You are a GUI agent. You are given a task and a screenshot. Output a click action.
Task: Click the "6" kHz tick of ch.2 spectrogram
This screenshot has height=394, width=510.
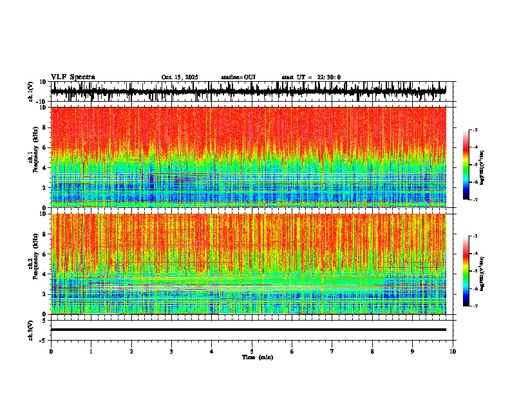click(44, 254)
